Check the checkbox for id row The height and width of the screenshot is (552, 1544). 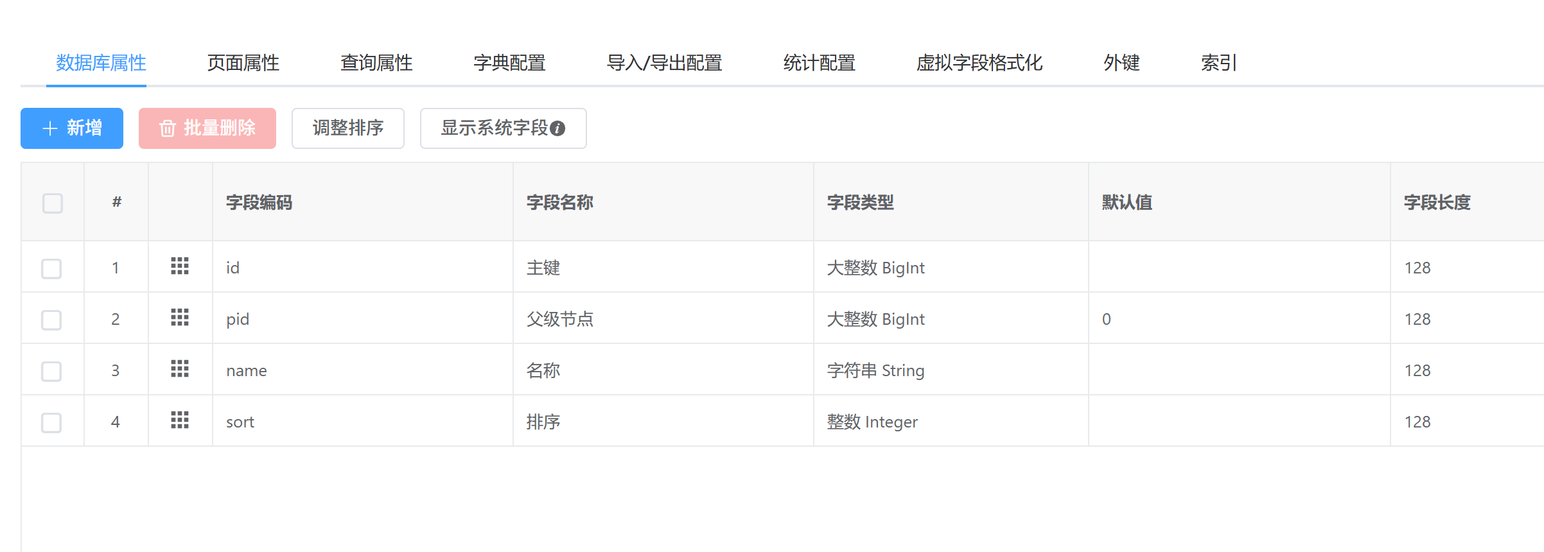click(51, 268)
